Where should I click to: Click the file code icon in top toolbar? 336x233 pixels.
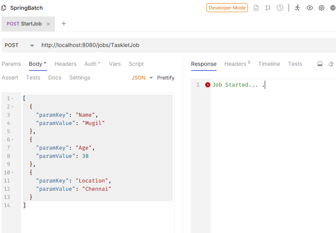pos(256,8)
